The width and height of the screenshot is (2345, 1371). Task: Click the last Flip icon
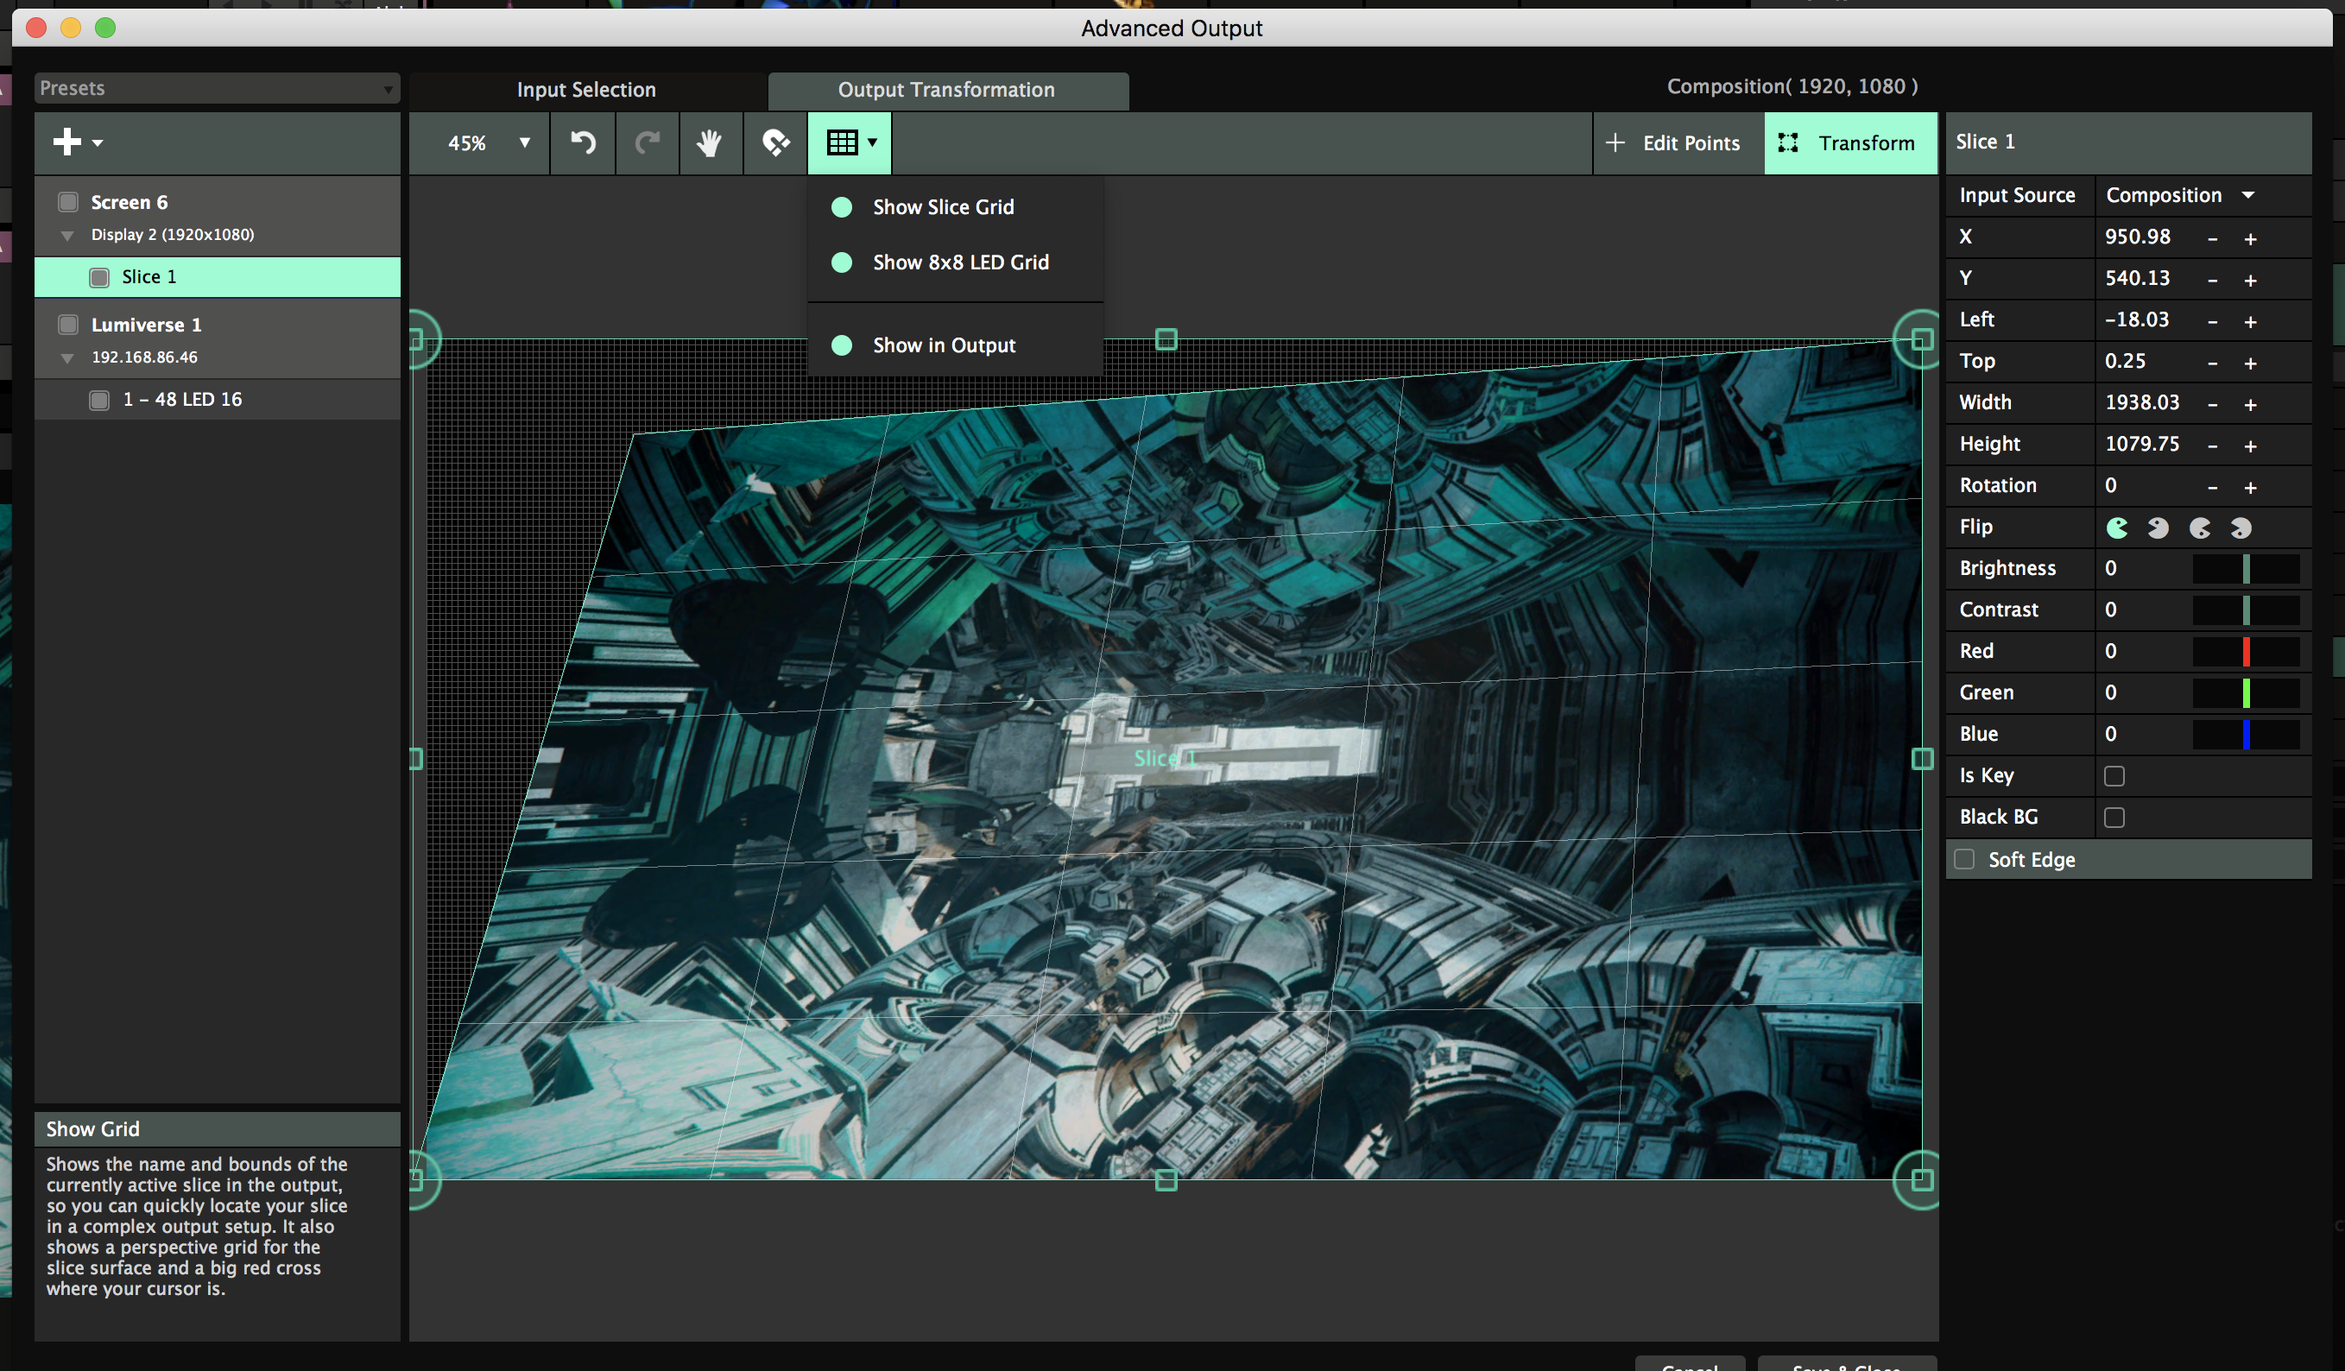coord(2241,528)
